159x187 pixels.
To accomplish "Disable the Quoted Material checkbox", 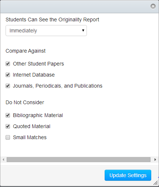I will [8, 126].
